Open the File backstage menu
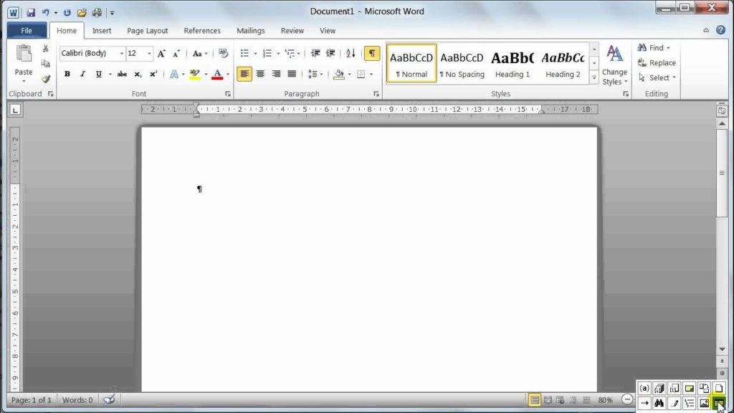This screenshot has height=413, width=734. click(26, 30)
